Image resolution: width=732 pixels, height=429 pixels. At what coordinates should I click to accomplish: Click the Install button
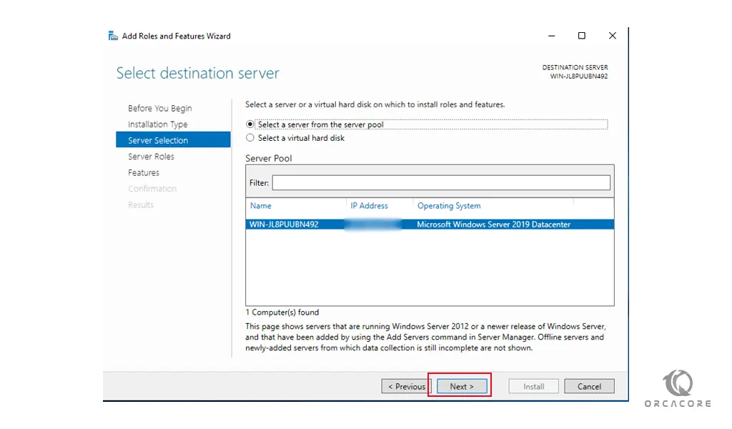[533, 387]
